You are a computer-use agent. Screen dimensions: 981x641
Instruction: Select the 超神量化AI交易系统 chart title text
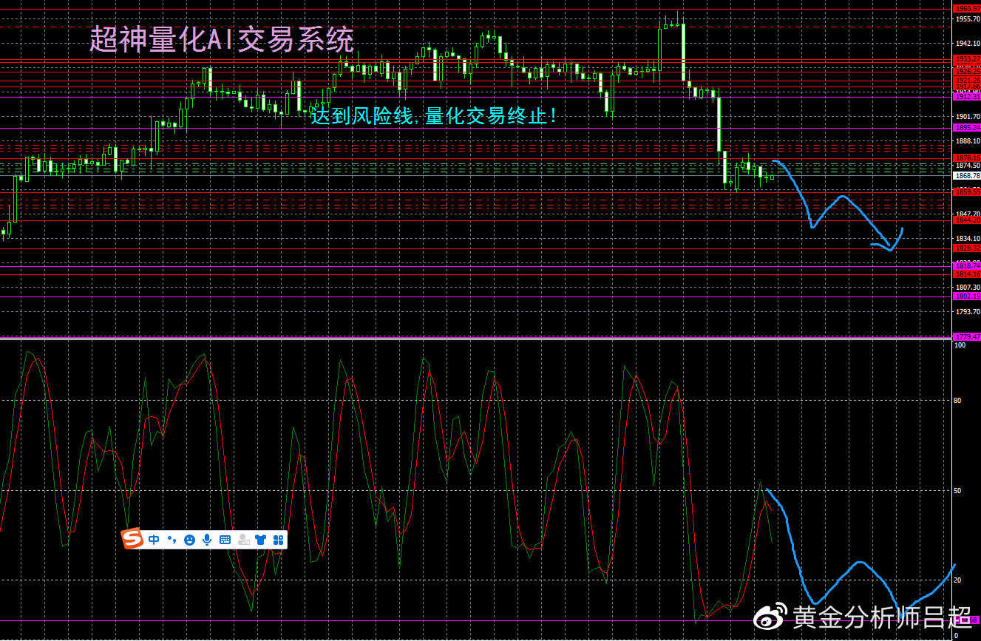[222, 39]
